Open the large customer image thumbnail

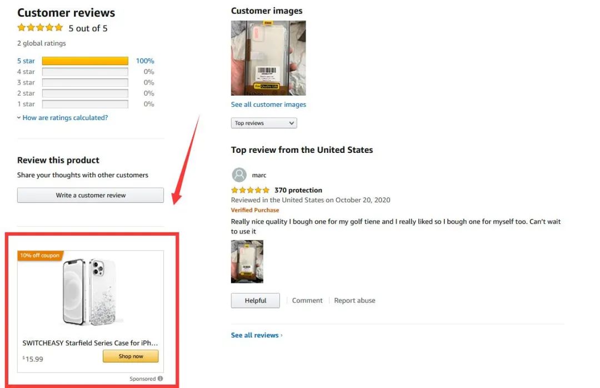click(268, 58)
